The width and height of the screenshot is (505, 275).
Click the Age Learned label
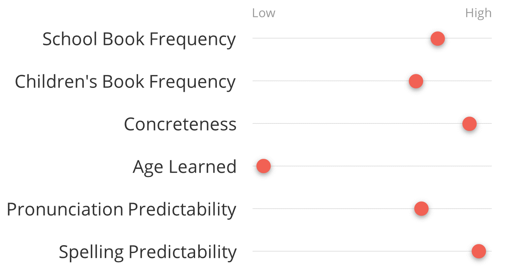pos(185,167)
